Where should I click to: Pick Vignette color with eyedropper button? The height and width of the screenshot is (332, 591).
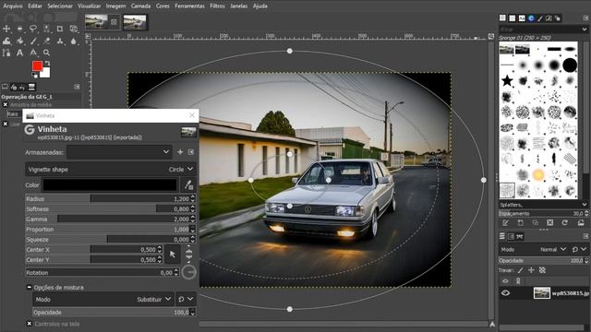tap(188, 184)
